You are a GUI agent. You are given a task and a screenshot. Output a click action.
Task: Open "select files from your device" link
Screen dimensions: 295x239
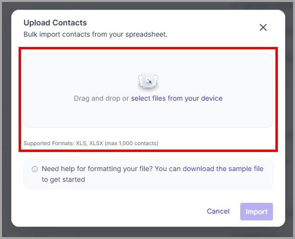click(177, 98)
